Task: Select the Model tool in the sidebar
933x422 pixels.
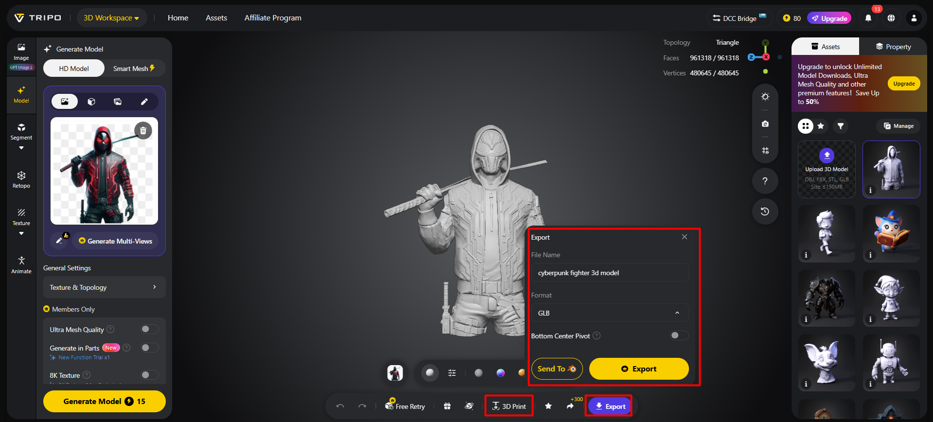Action: (x=21, y=95)
